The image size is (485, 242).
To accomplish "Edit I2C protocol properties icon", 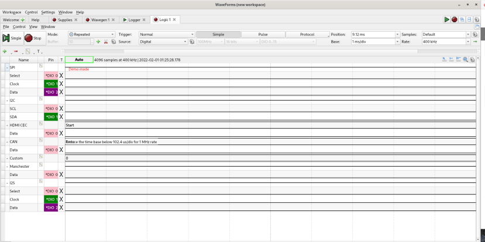I will tap(40, 99).
